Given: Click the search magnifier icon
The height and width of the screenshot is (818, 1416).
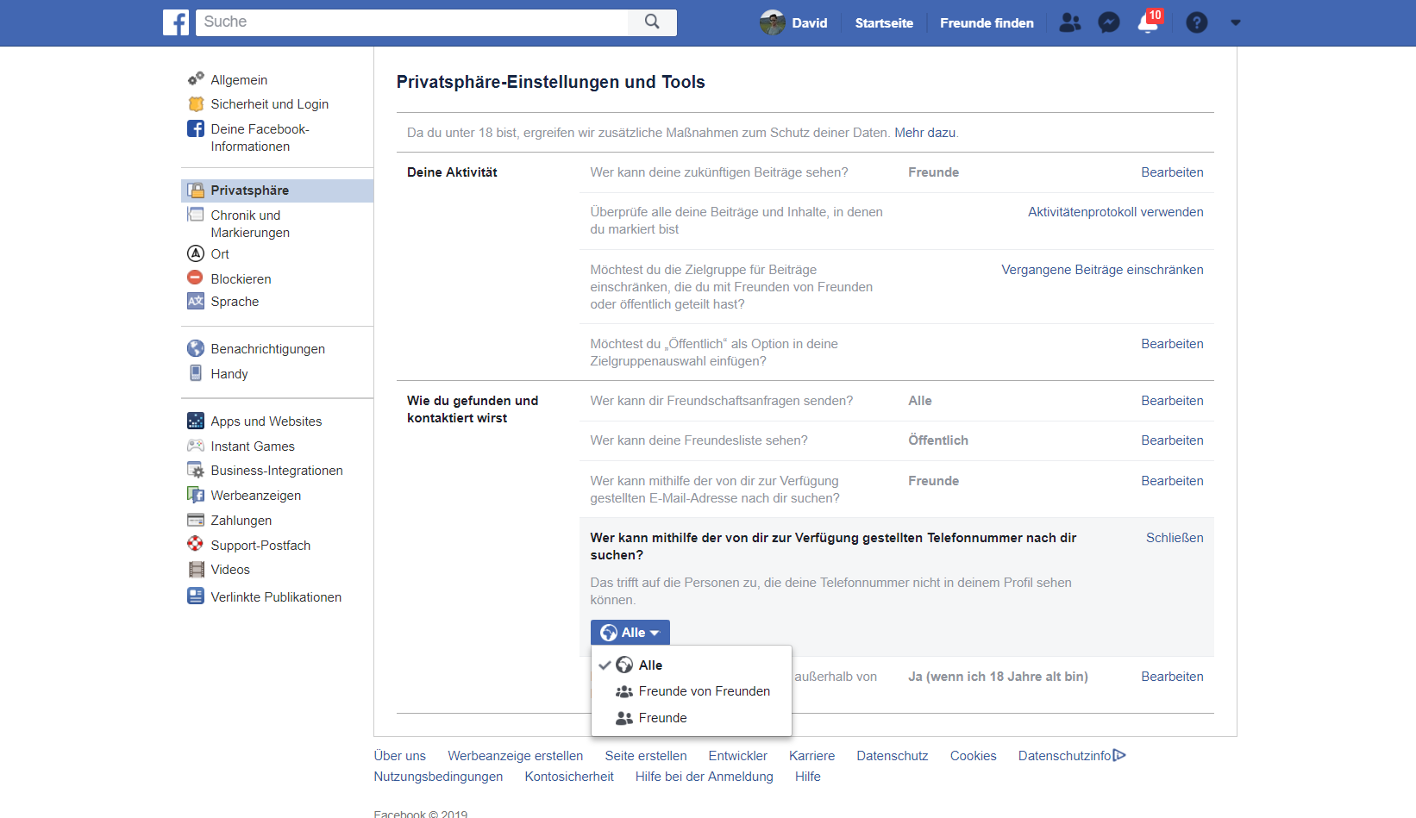Looking at the screenshot, I should 652,22.
